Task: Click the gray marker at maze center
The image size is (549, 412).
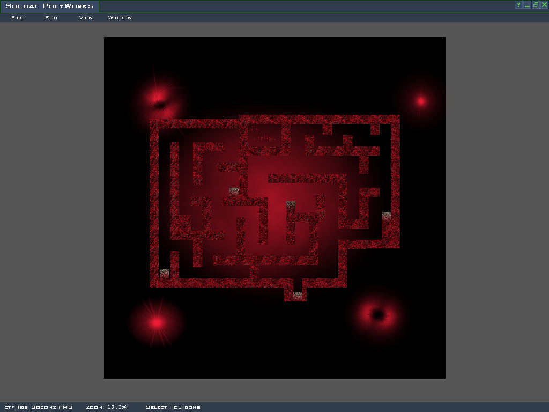Action: point(291,205)
